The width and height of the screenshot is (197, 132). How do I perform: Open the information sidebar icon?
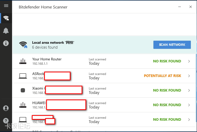coord(6,43)
